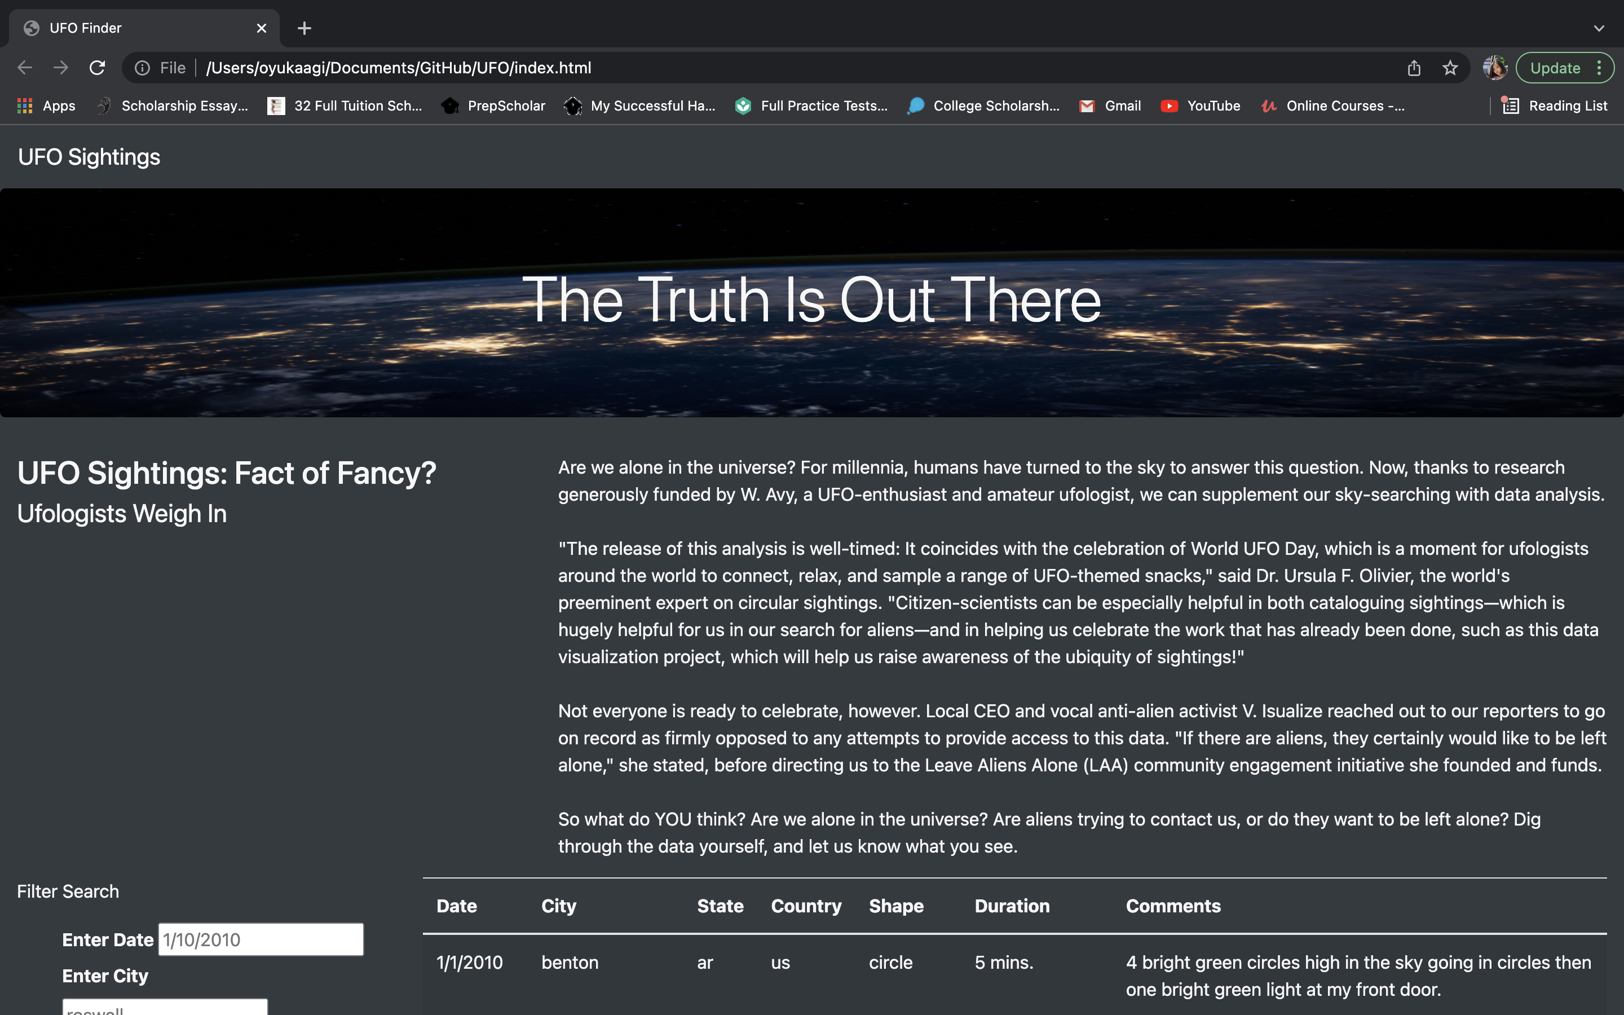The image size is (1624, 1015).
Task: Click the '5 mins.' duration cell
Action: click(1004, 962)
